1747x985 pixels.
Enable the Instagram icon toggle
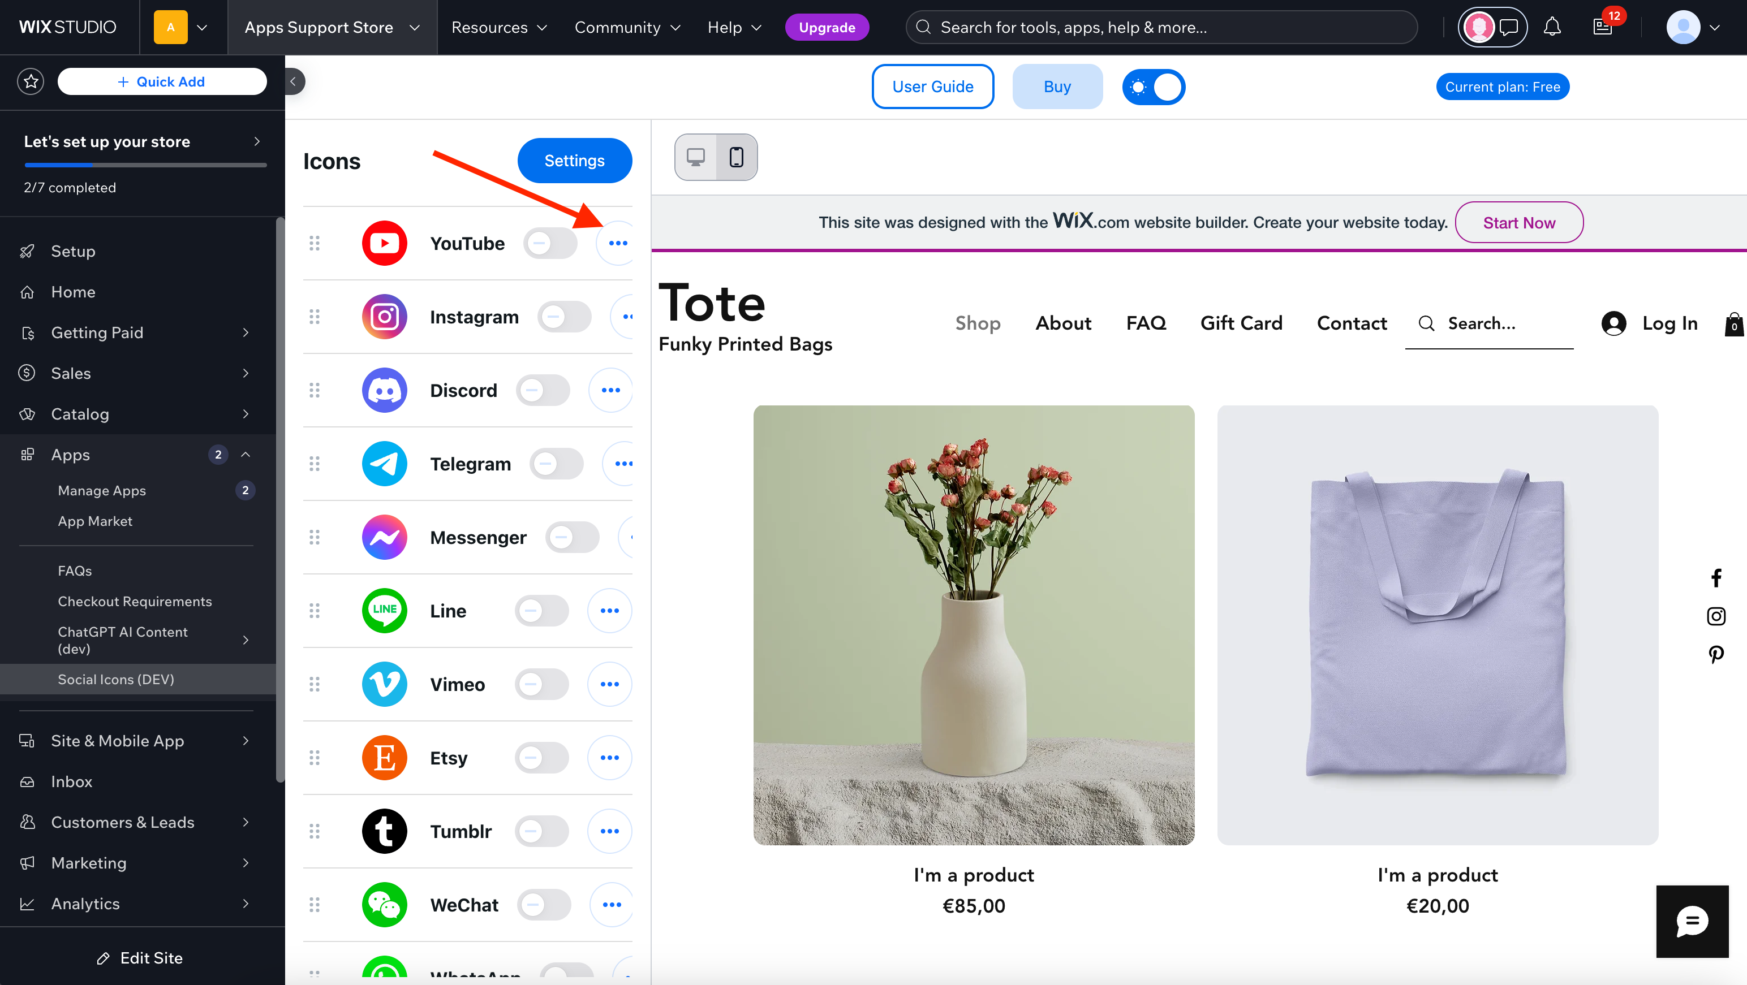(564, 317)
